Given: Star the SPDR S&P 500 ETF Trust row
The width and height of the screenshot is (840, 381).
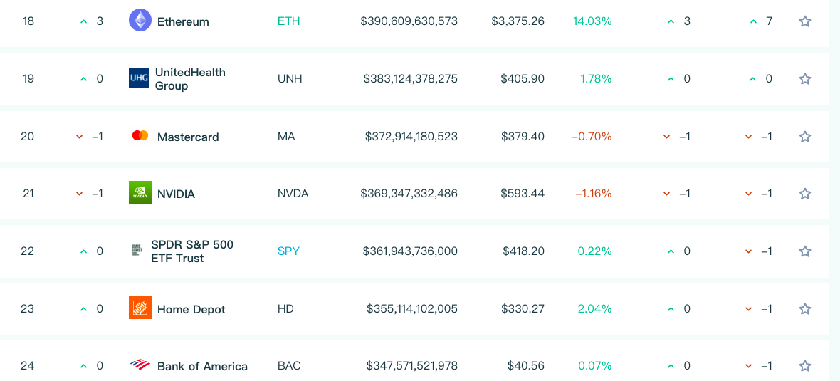Looking at the screenshot, I should pyautogui.click(x=805, y=251).
